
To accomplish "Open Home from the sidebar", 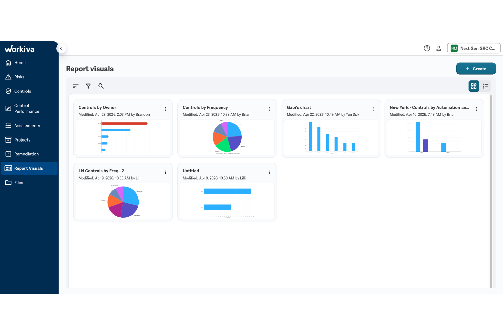I will [29, 63].
